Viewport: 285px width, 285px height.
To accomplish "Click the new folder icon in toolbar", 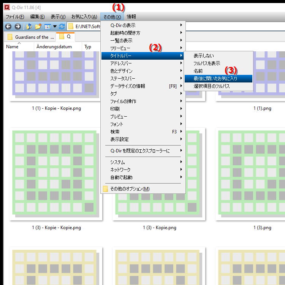I will point(38,27).
